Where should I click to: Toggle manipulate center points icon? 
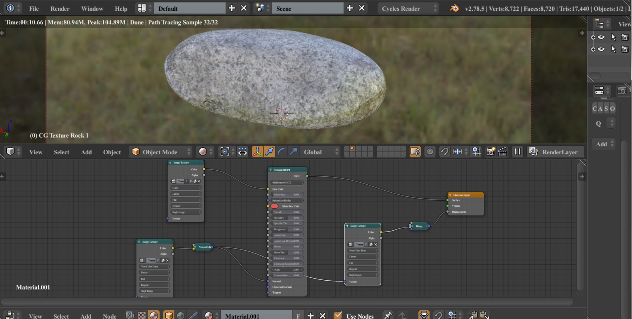[x=242, y=152]
